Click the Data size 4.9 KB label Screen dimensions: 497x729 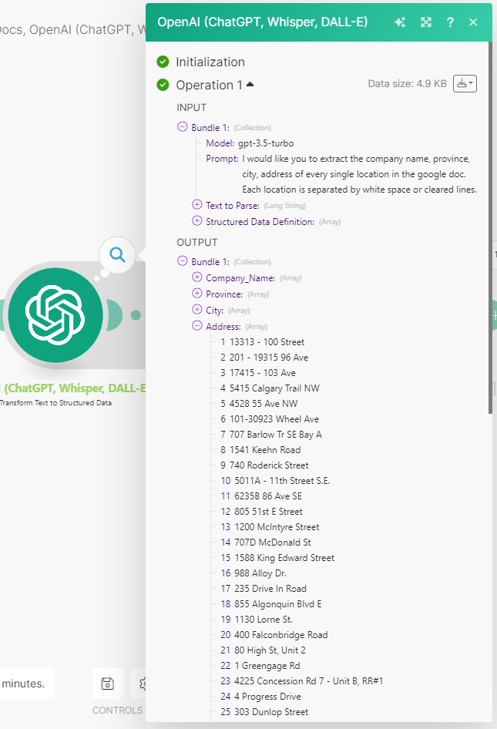[408, 84]
